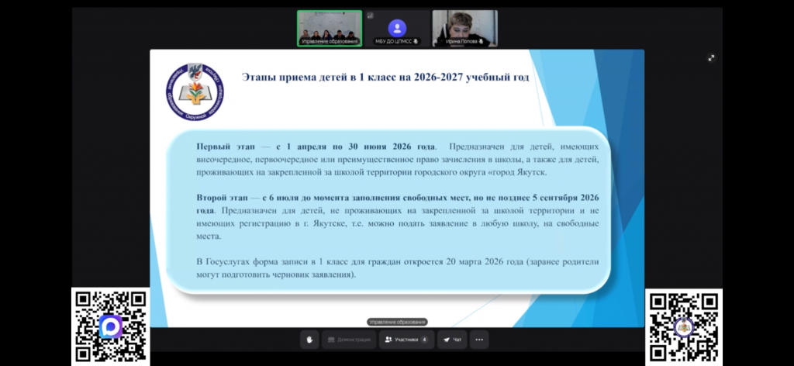Click the Демонстрация screen share button

coord(348,340)
